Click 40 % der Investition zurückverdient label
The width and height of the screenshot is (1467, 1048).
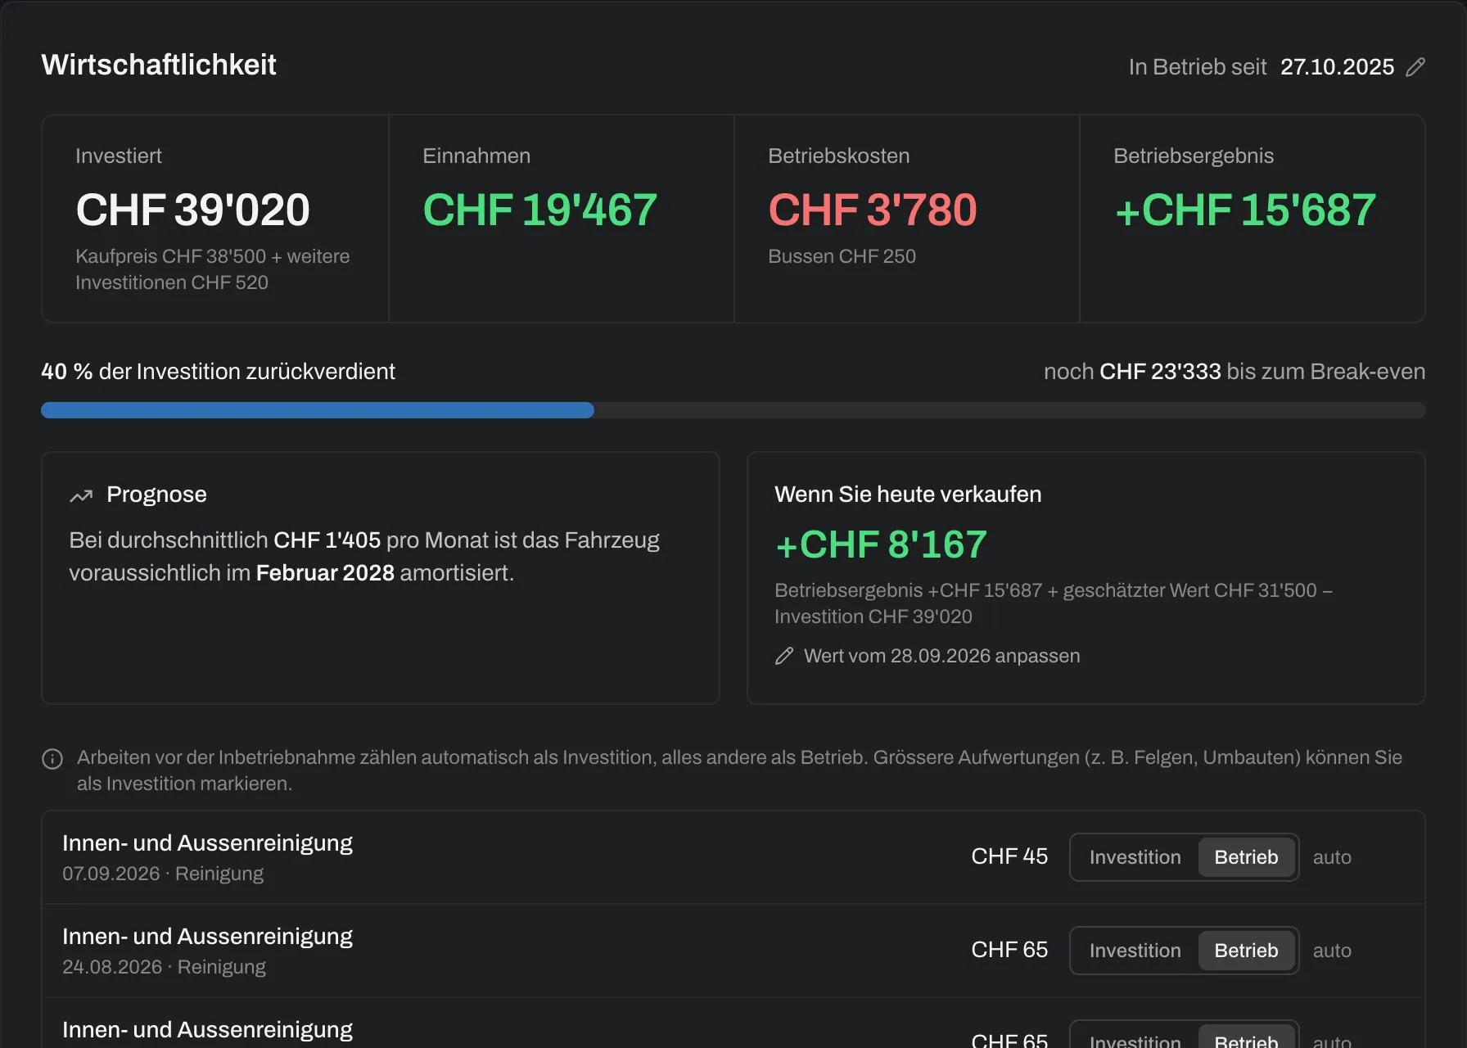[x=218, y=372]
